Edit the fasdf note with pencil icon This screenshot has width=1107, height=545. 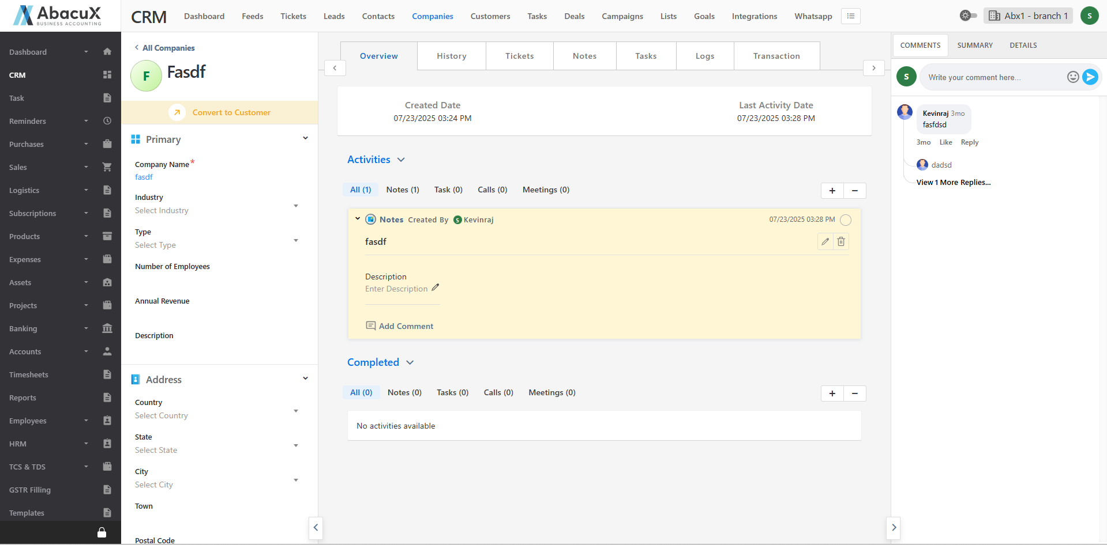825,241
